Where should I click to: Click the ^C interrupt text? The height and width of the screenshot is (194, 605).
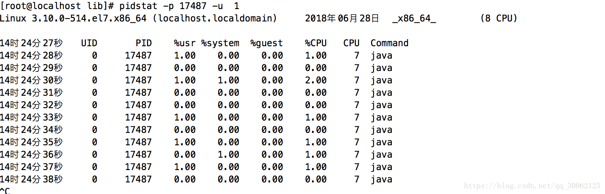[5, 191]
